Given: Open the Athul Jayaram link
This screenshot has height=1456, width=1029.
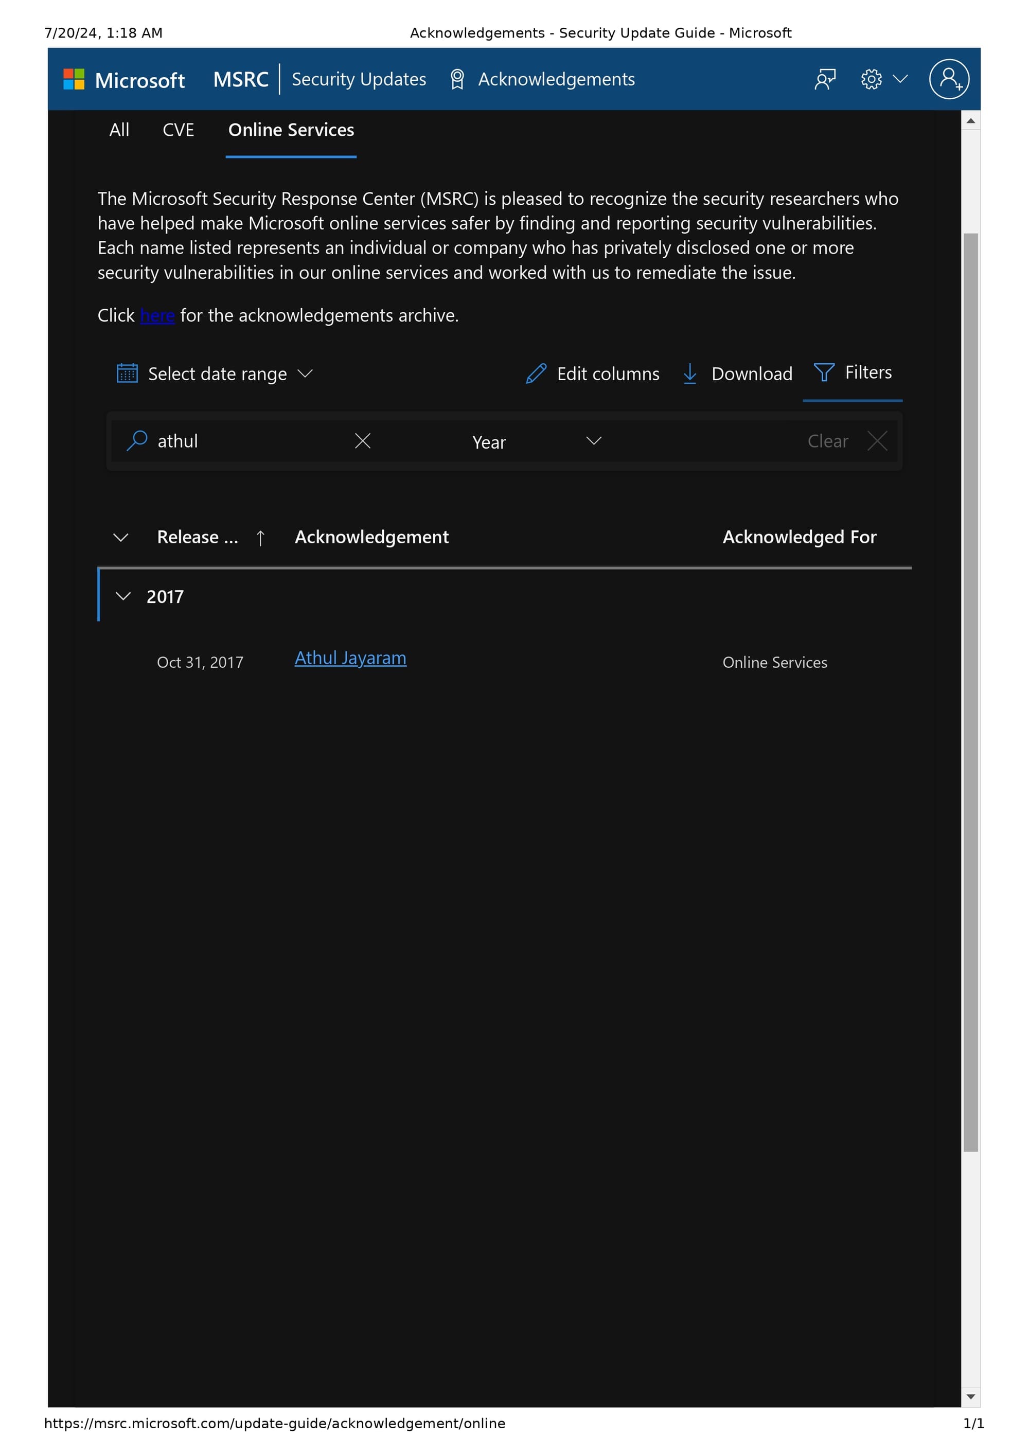Looking at the screenshot, I should [350, 658].
